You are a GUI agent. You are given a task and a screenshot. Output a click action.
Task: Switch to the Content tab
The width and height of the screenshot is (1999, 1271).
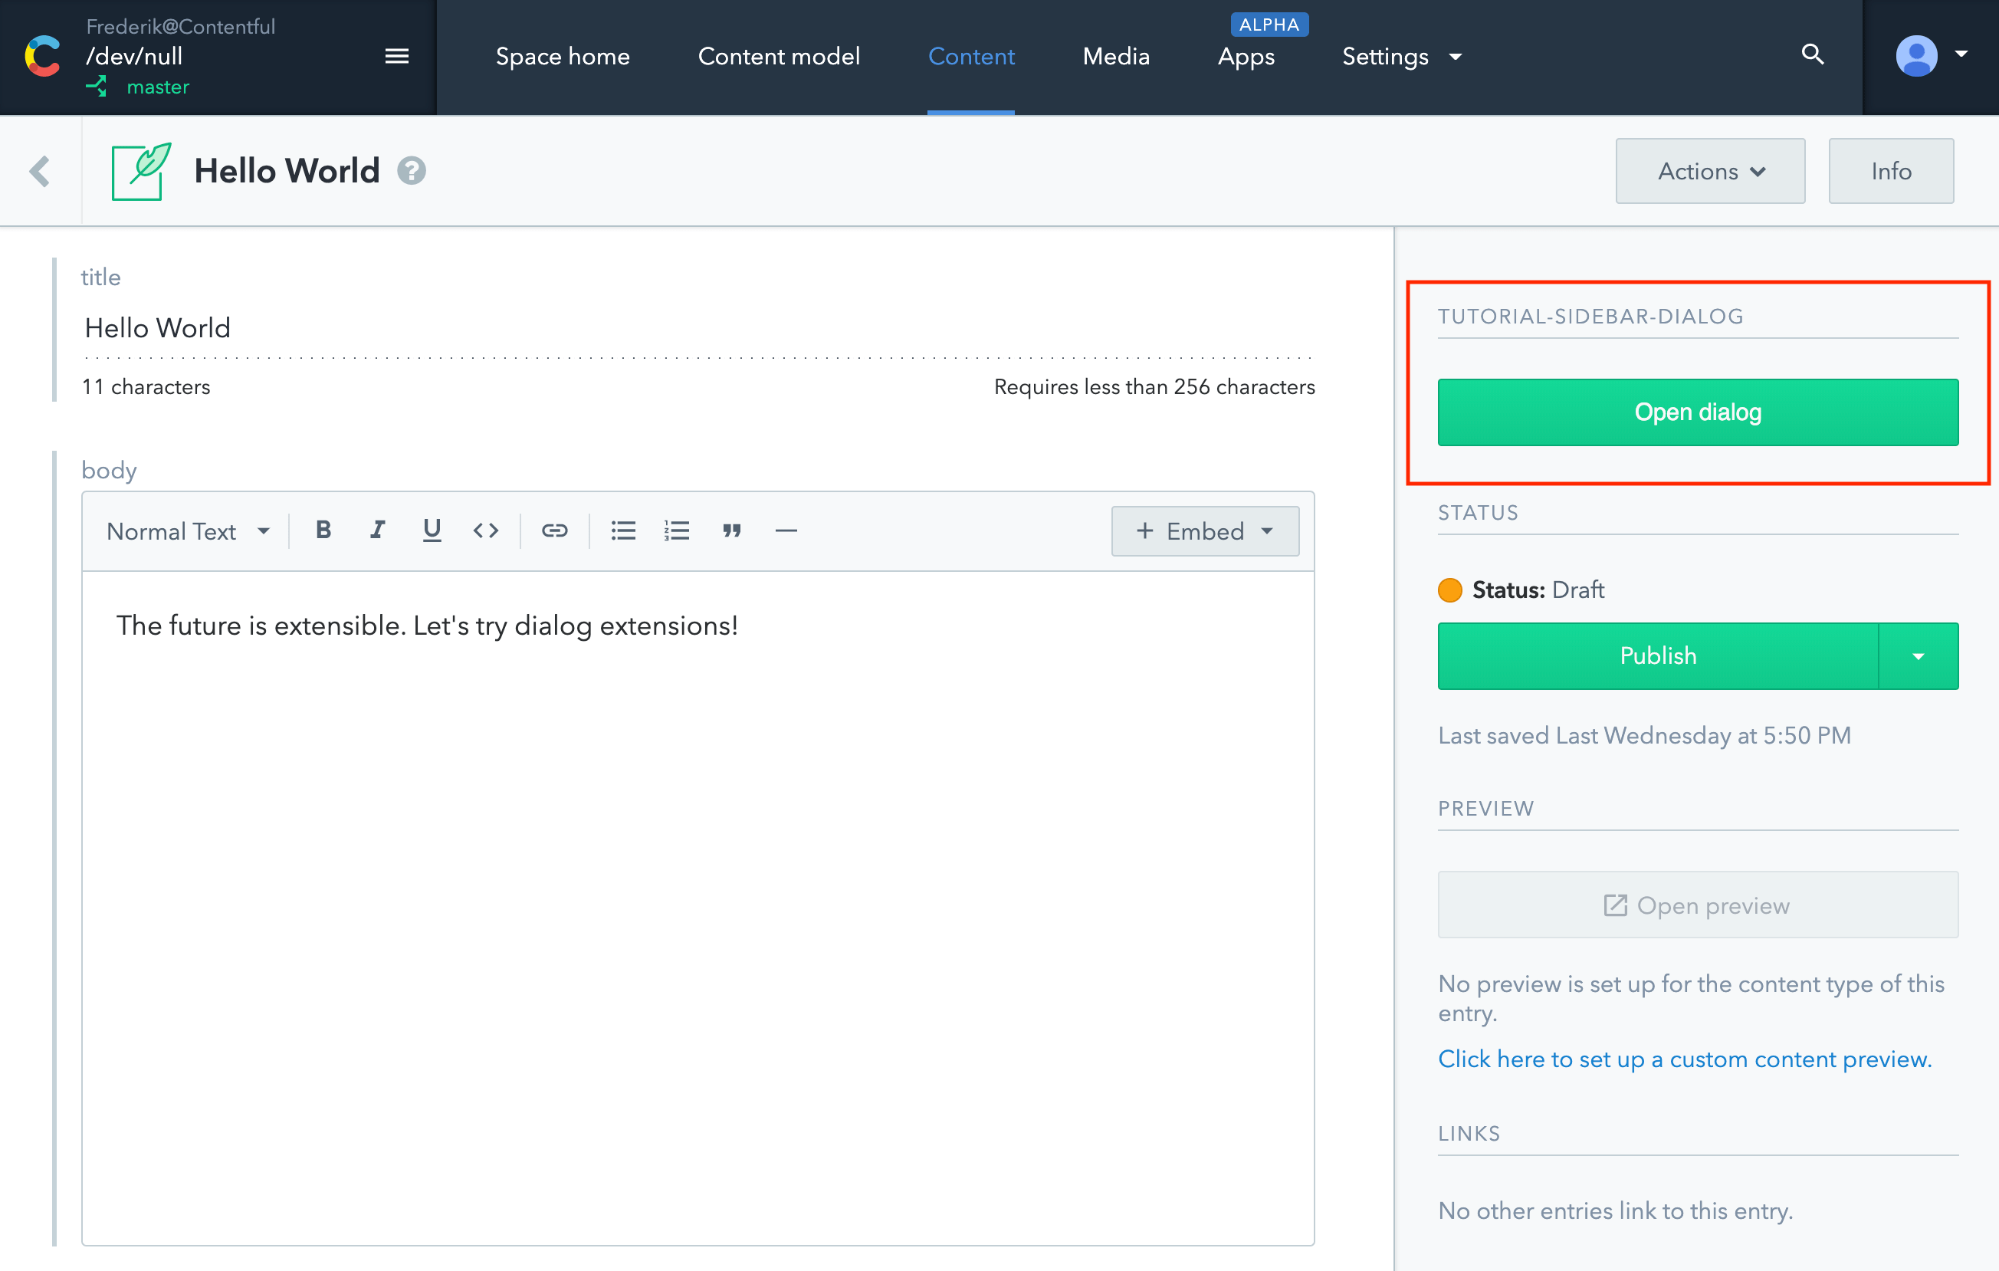click(972, 57)
